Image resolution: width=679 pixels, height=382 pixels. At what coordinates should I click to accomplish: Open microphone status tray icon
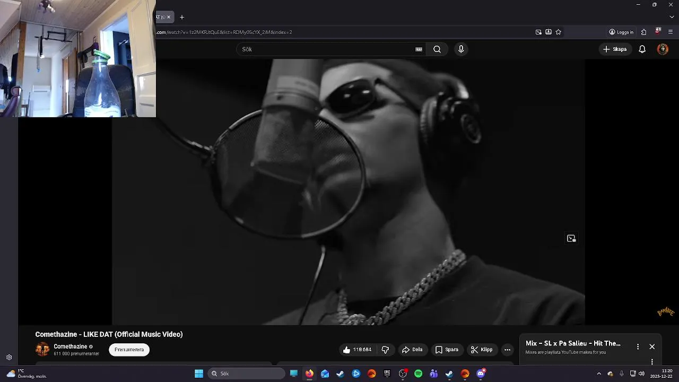click(x=622, y=374)
